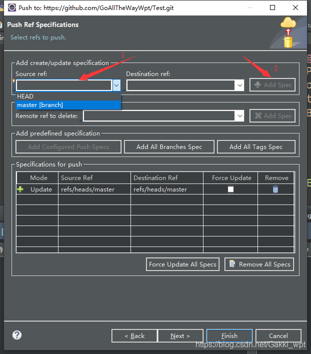Cancel the push dialog

278,336
